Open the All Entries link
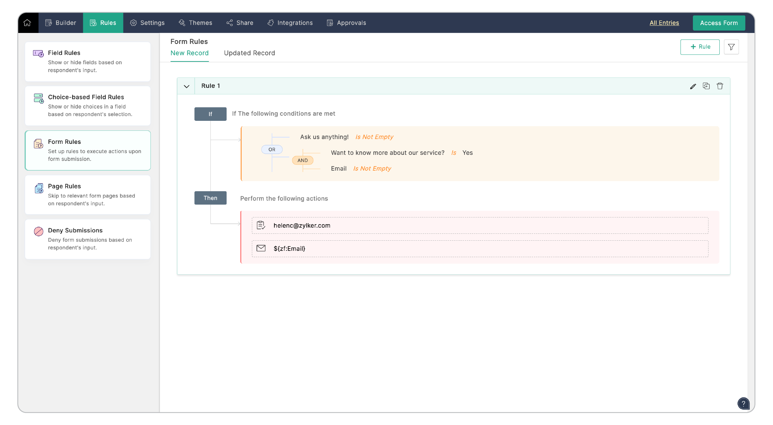 click(664, 23)
